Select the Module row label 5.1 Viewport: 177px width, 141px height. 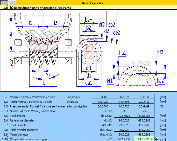coord(32,97)
